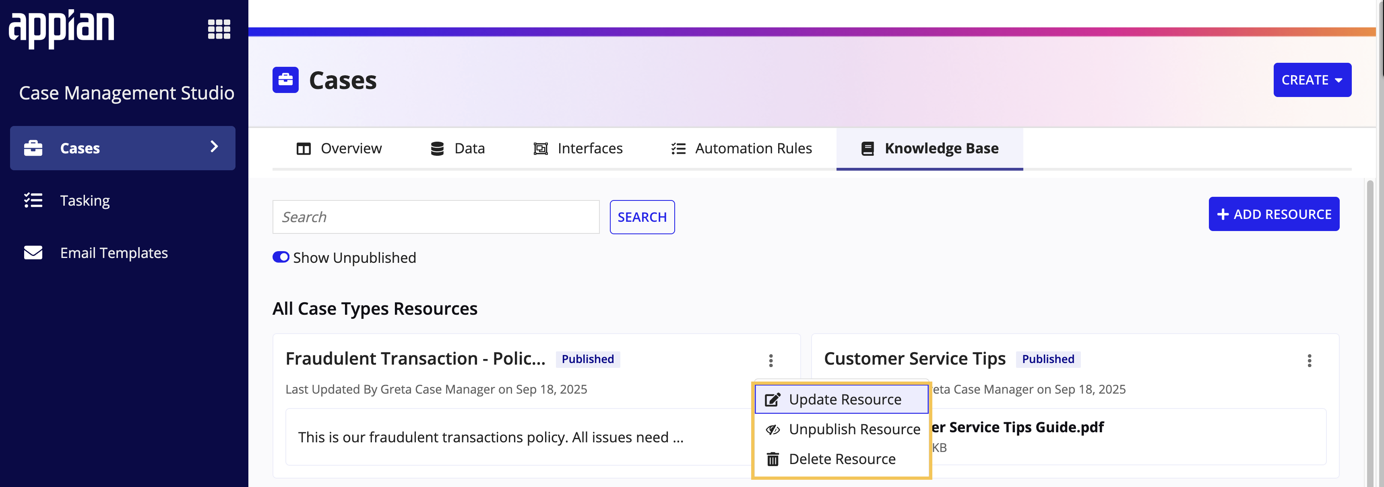Image resolution: width=1384 pixels, height=487 pixels.
Task: Click Published badge on Fraudulent Transaction card
Action: click(588, 359)
